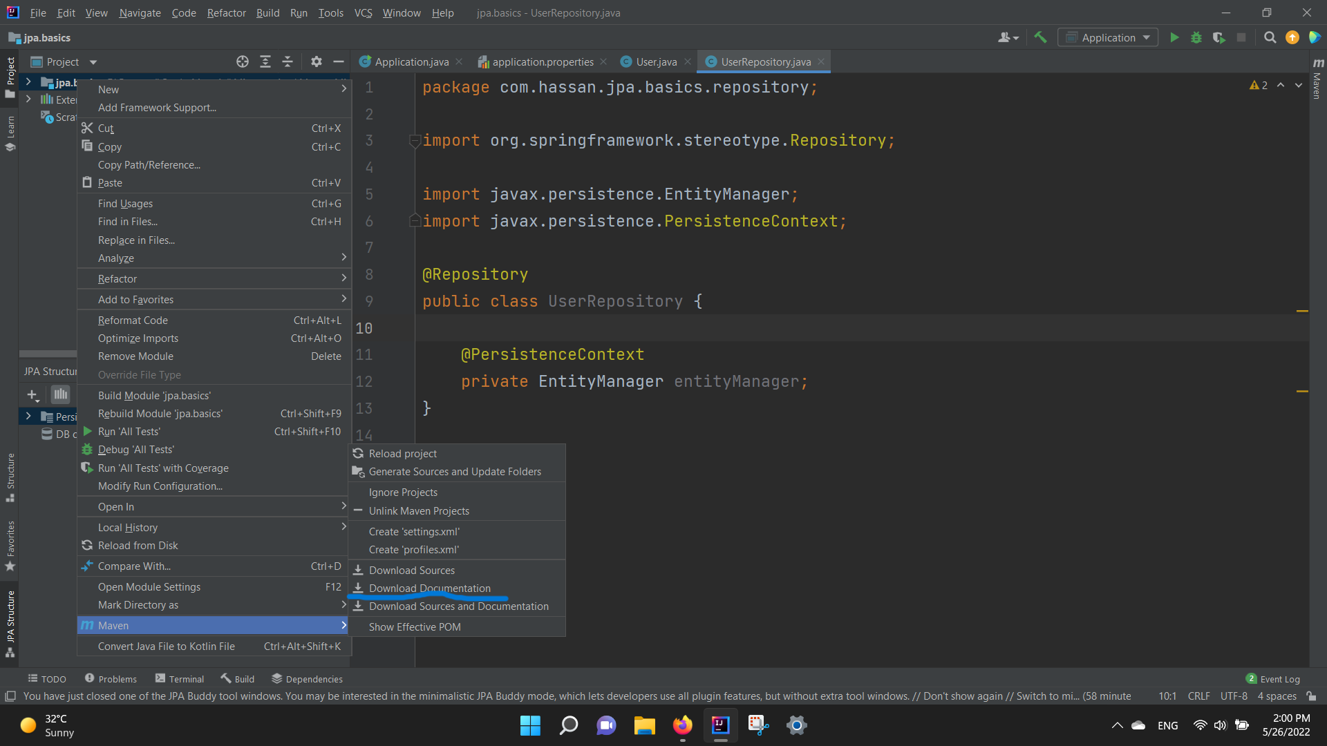Click the warnings indicator showing 2
1327x746 pixels.
[x=1259, y=85]
